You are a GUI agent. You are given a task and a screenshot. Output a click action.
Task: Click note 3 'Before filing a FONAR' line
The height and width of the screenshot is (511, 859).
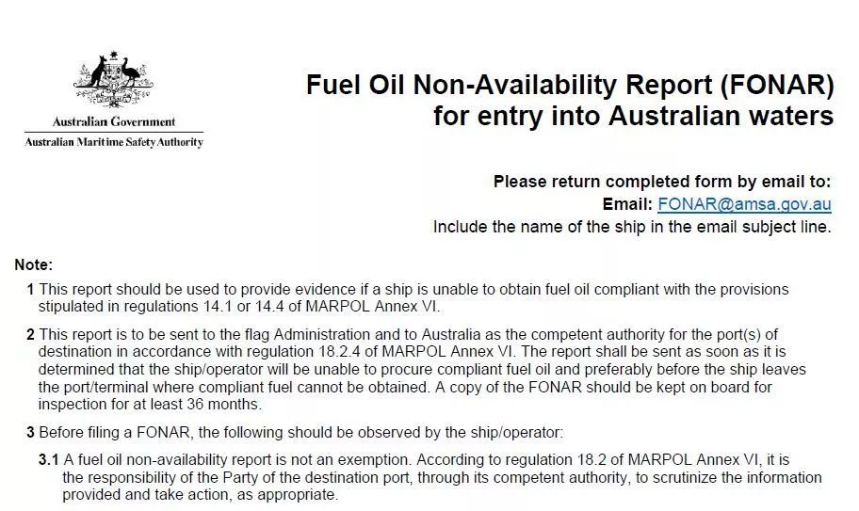(x=295, y=433)
